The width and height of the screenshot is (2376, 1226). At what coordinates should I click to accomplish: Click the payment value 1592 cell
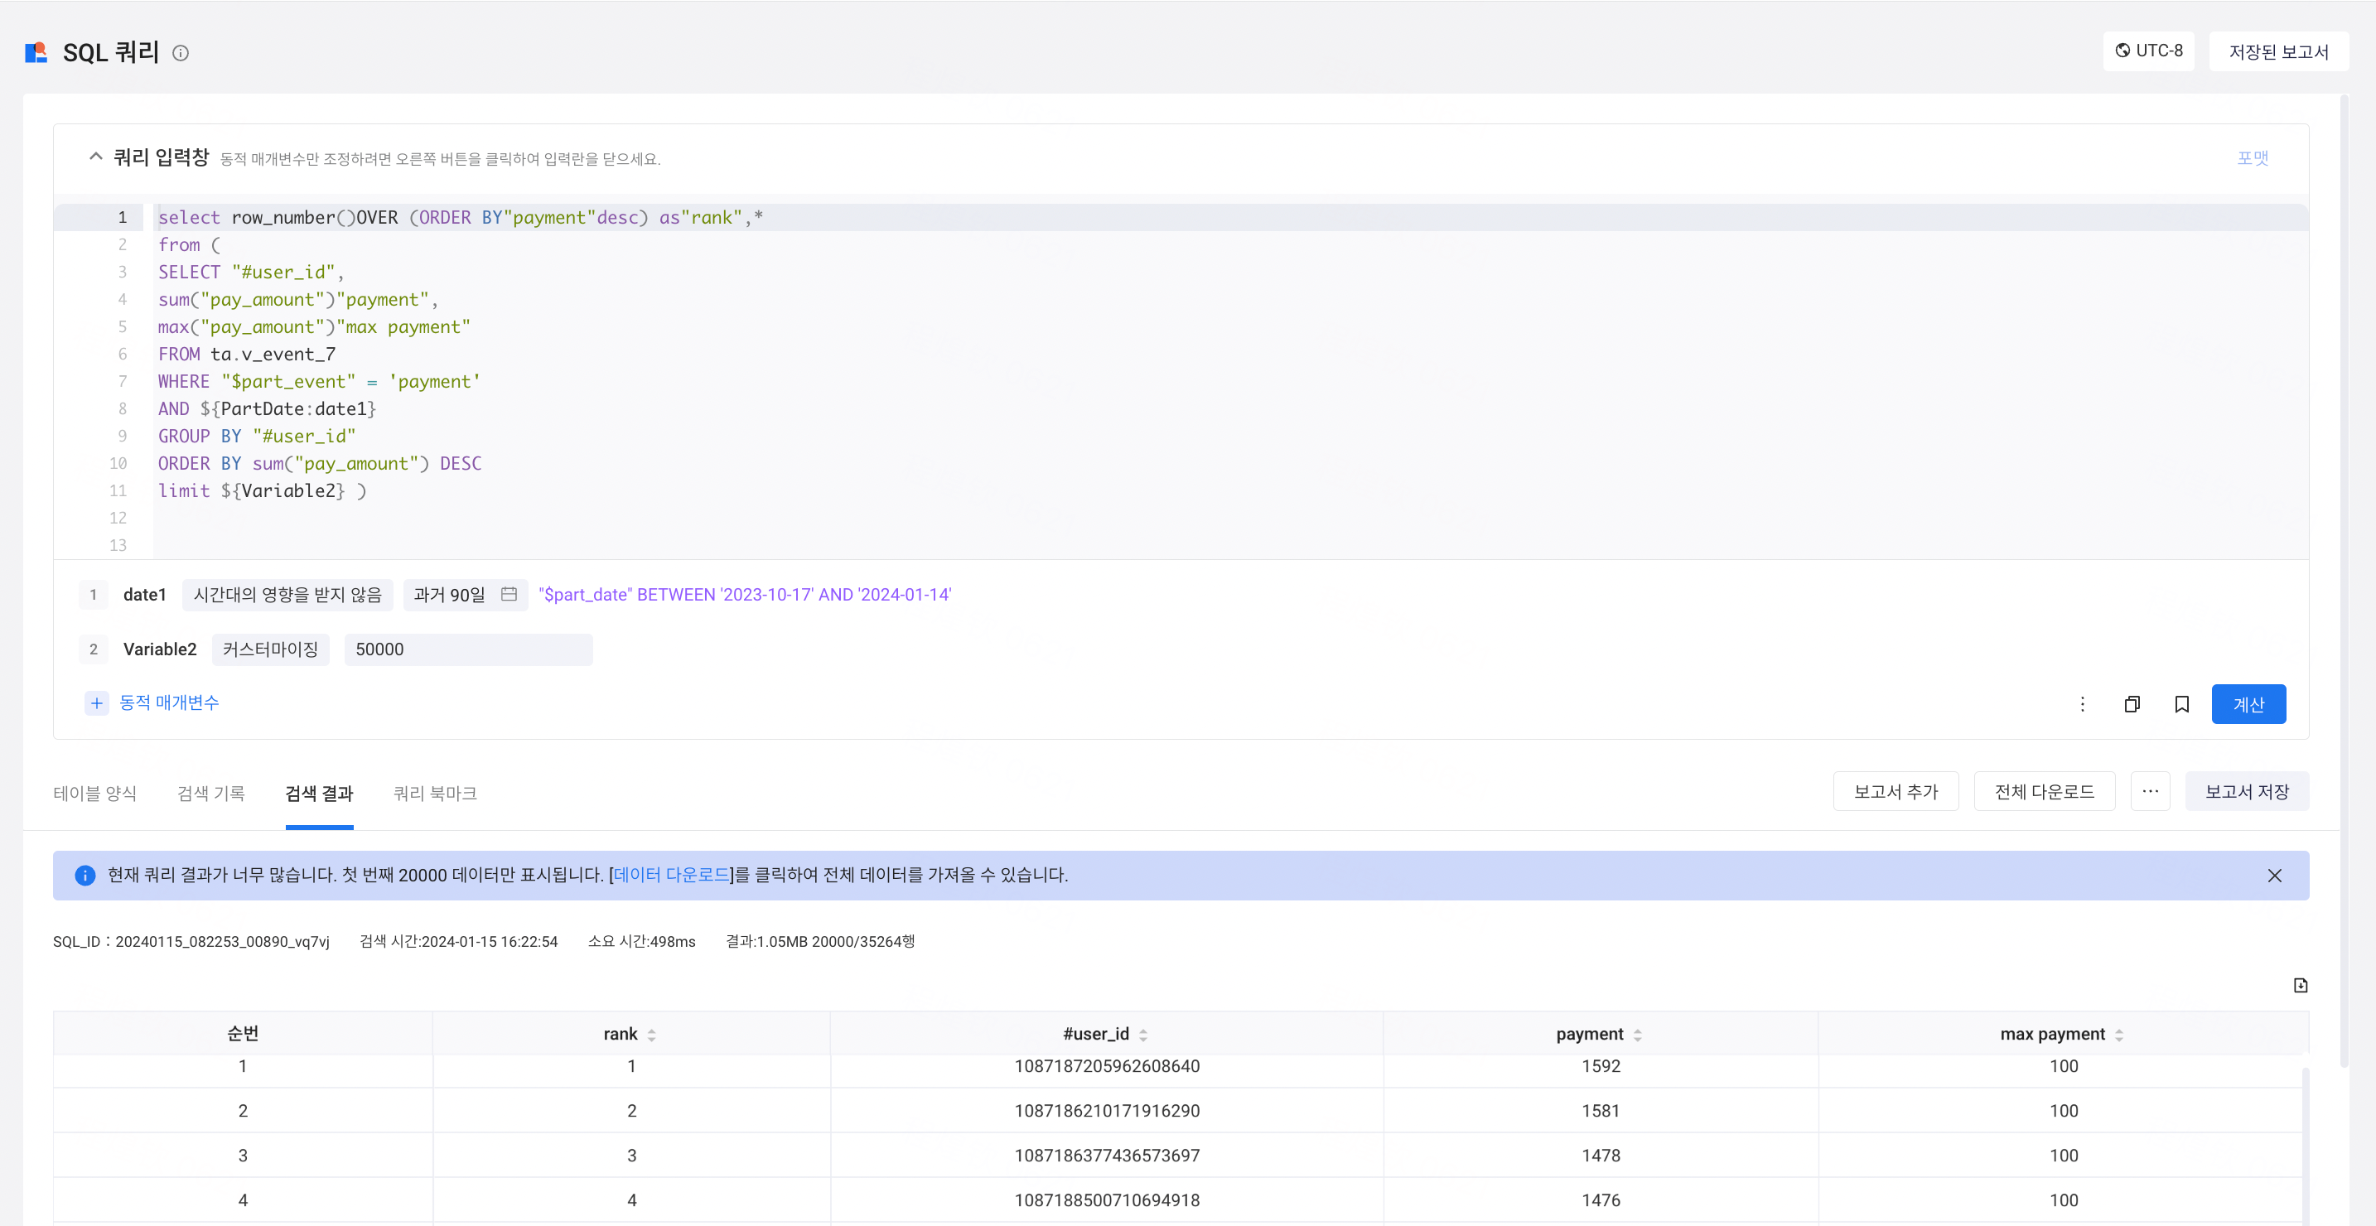(x=1601, y=1066)
